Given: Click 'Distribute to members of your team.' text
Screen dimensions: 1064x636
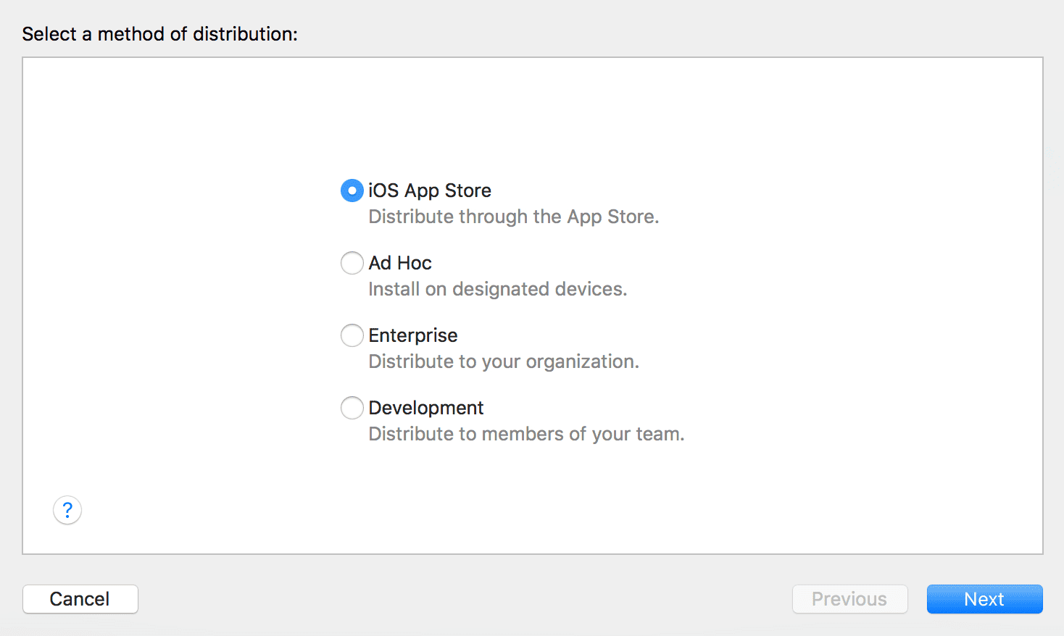Looking at the screenshot, I should point(527,434).
